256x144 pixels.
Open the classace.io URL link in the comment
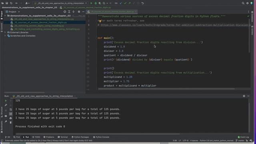[176, 25]
